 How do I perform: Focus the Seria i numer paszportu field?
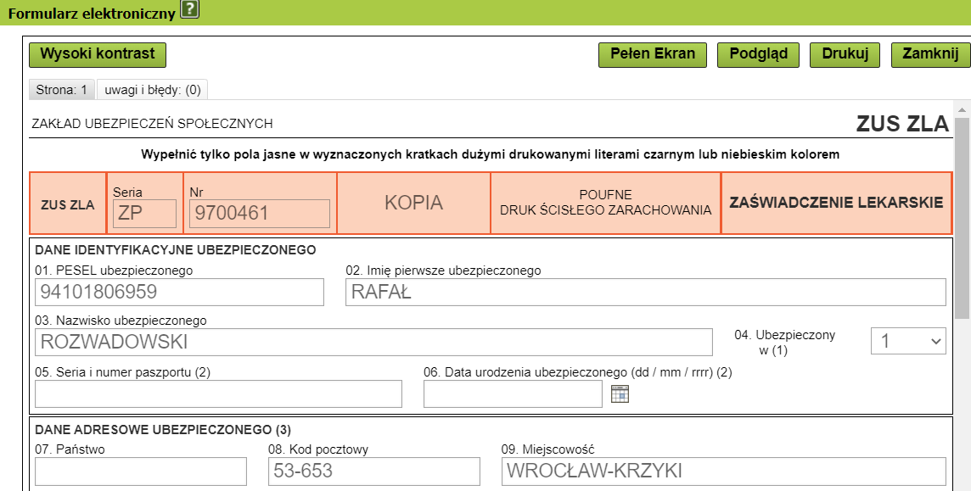coord(219,394)
